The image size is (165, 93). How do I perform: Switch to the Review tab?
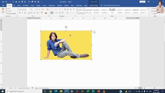[x=67, y=5]
